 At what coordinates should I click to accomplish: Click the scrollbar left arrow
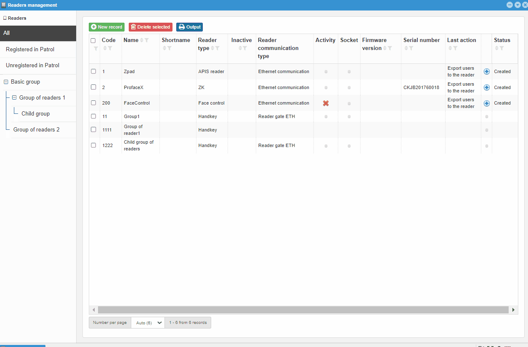[x=94, y=310]
